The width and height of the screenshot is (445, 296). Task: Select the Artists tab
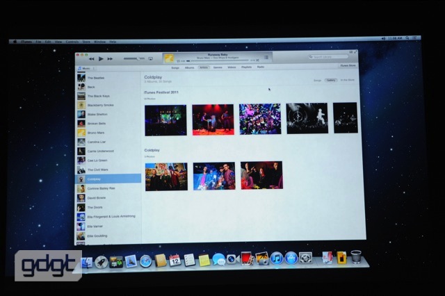pyautogui.click(x=204, y=67)
